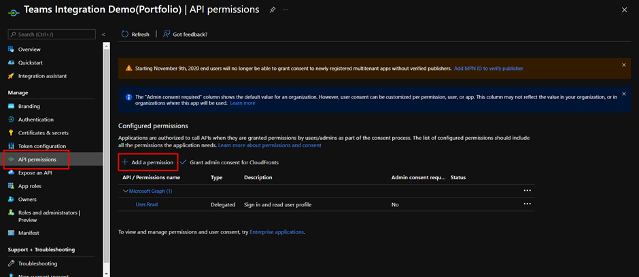Click the Got feedback? toolbar button
This screenshot has width=639, height=277.
(x=185, y=34)
